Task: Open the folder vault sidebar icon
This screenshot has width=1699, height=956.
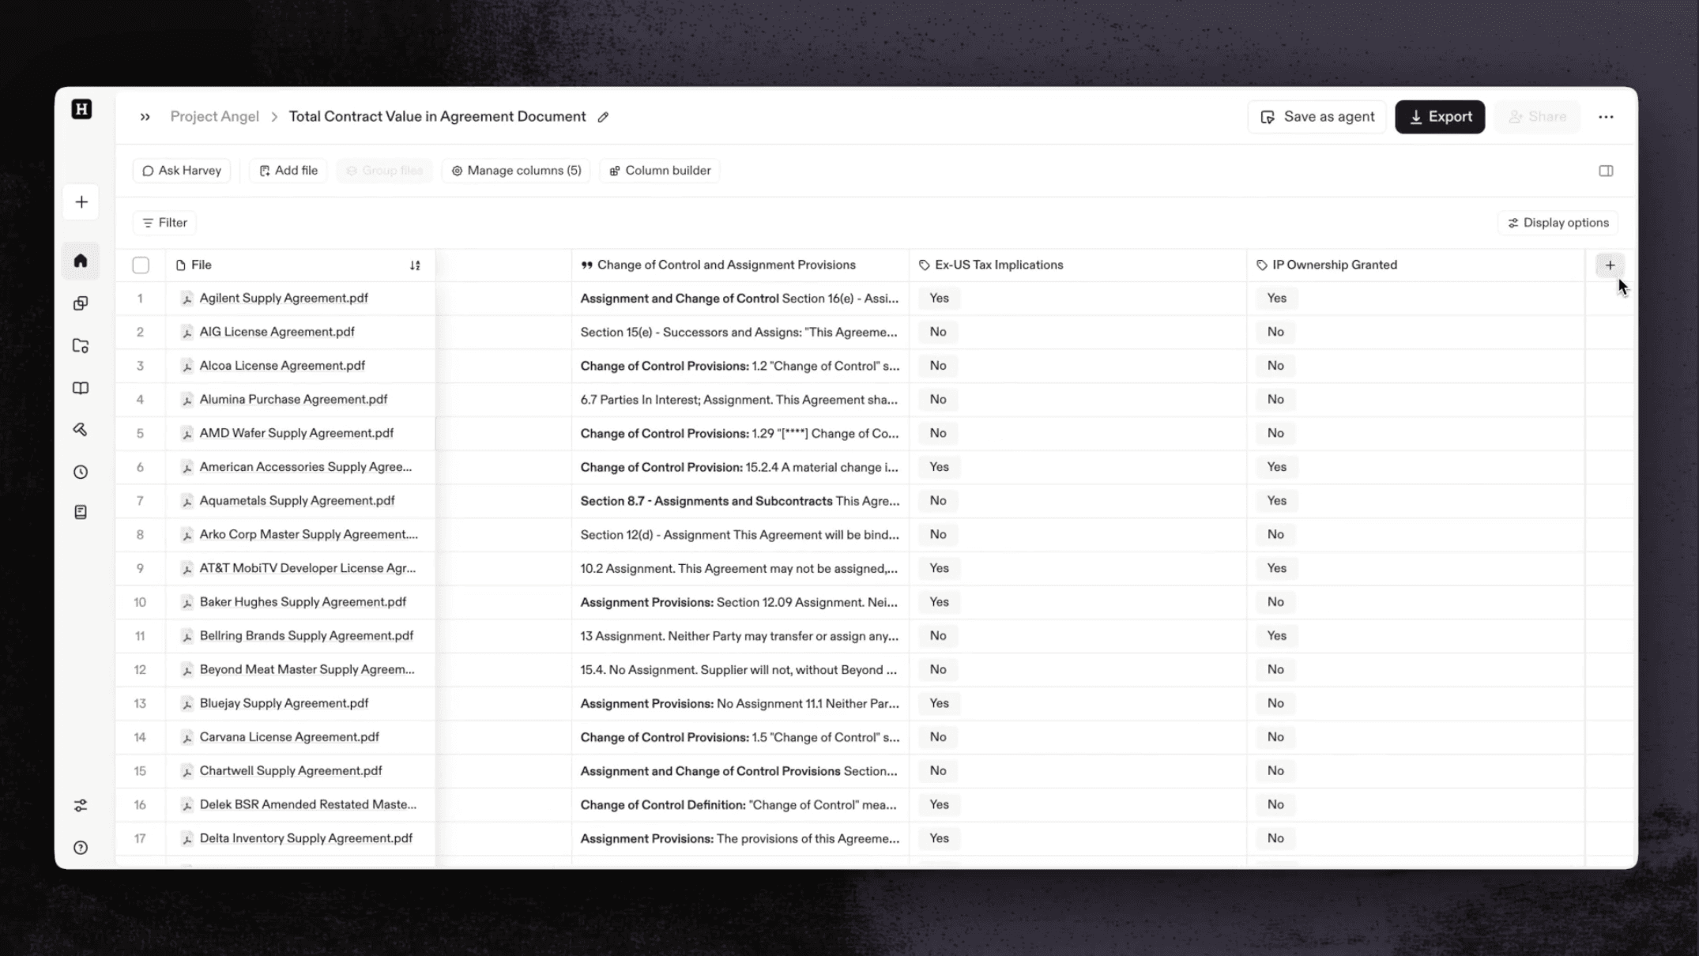Action: pyautogui.click(x=81, y=346)
